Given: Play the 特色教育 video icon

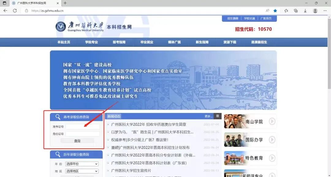Looking at the screenshot, I should [x=272, y=158].
